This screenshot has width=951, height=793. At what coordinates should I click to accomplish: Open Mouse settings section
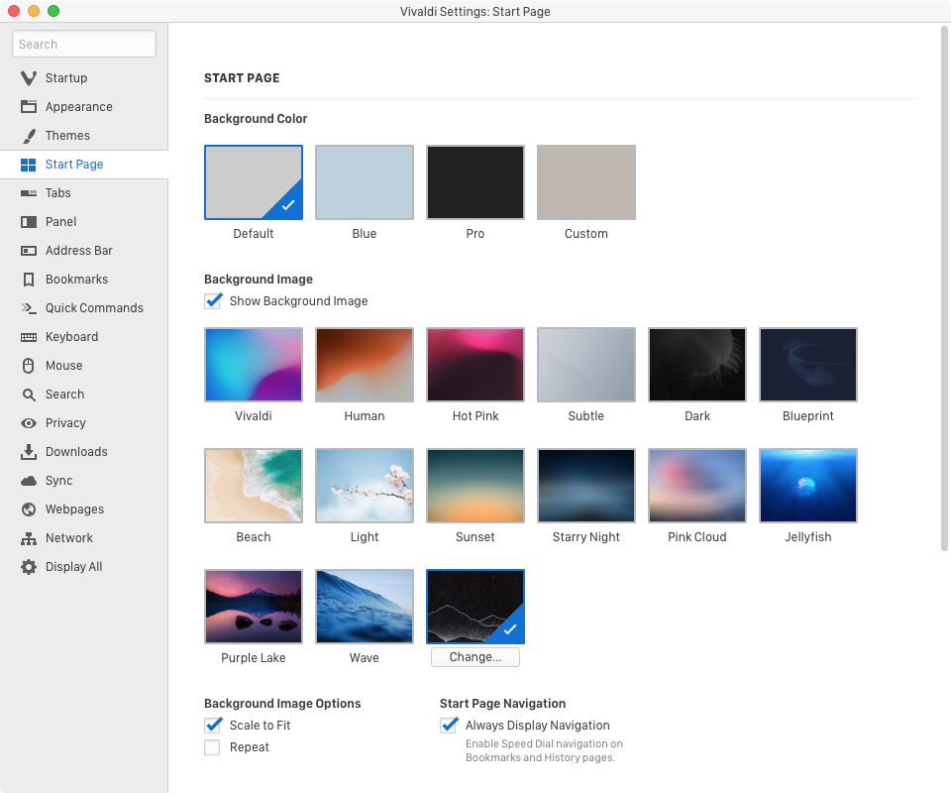tap(84, 365)
